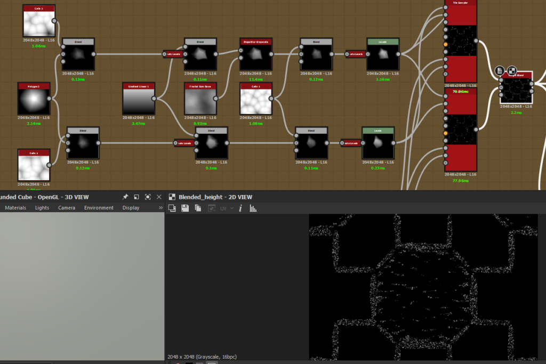Select the Levels node showing 1.16ms
Screen dimensions: 546x364
pos(383,54)
